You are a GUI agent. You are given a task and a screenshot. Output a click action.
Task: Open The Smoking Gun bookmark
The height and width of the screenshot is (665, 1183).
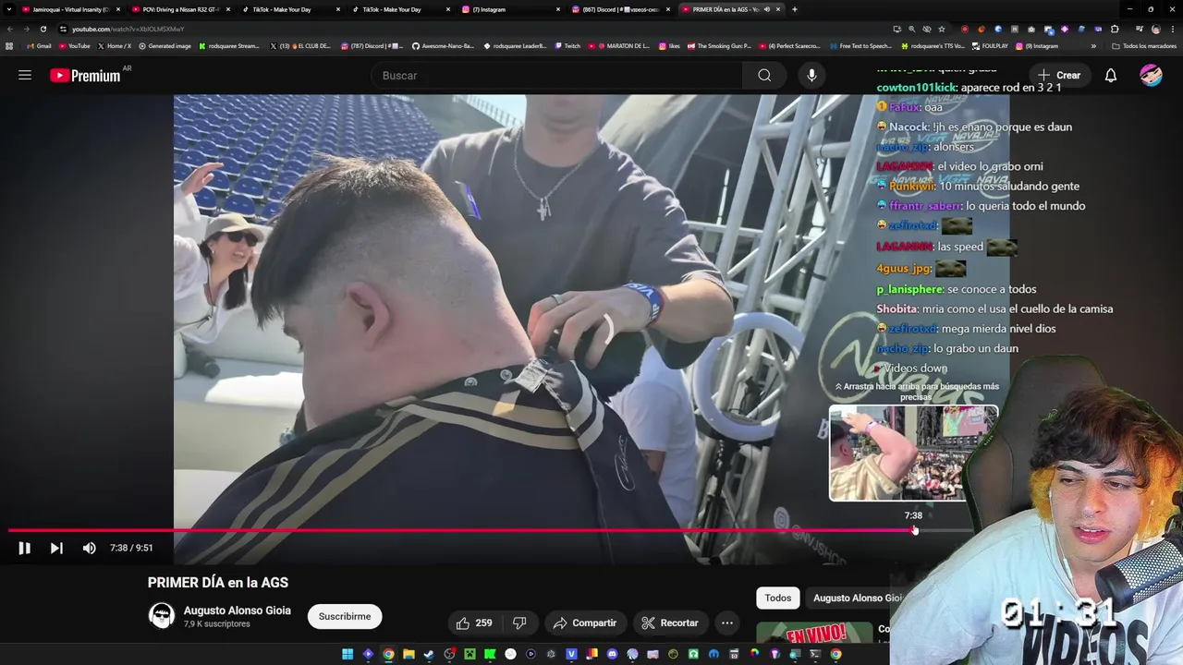pos(719,46)
